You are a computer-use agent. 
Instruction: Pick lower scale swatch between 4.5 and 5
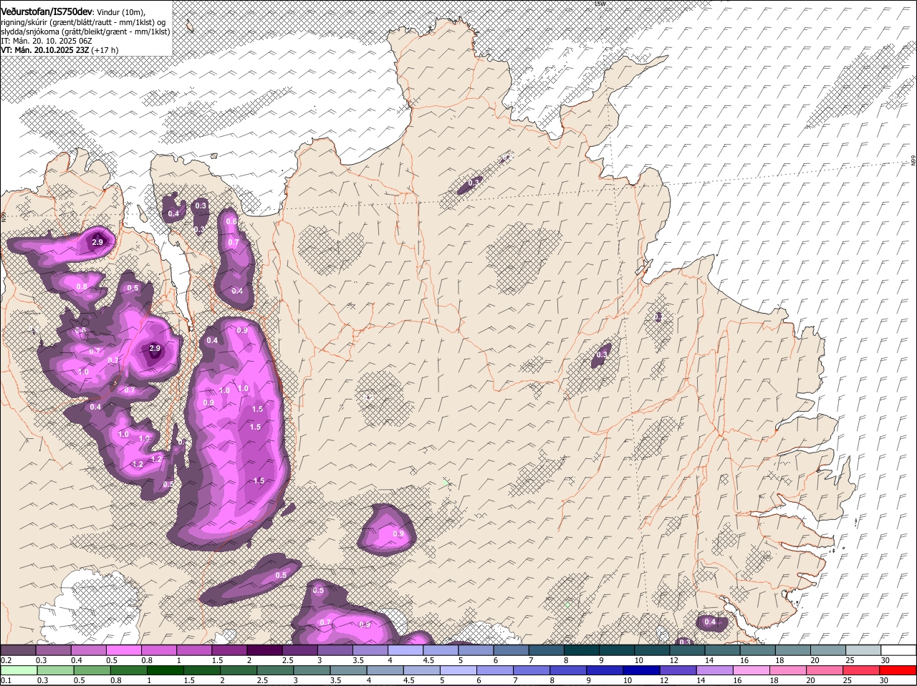pos(421,670)
